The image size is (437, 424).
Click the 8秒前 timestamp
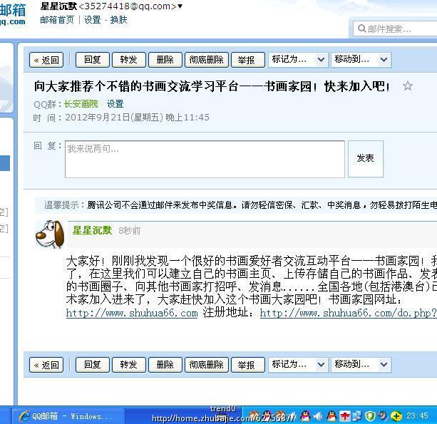[x=129, y=231]
